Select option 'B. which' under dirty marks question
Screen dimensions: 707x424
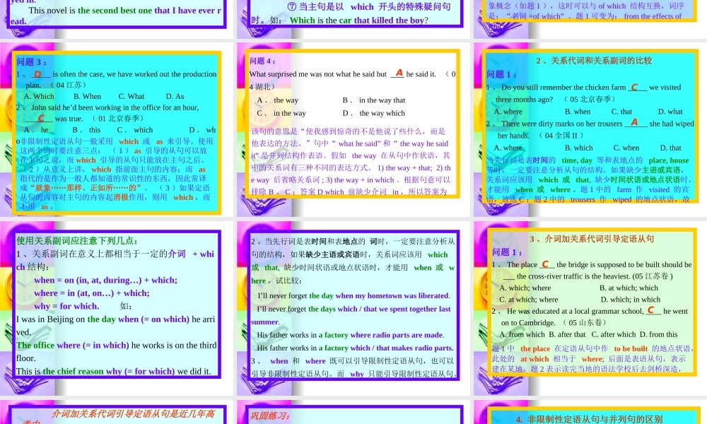[579, 148]
